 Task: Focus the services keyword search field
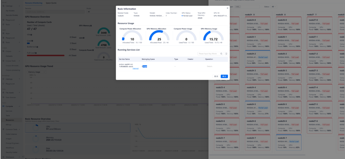[x=209, y=53]
